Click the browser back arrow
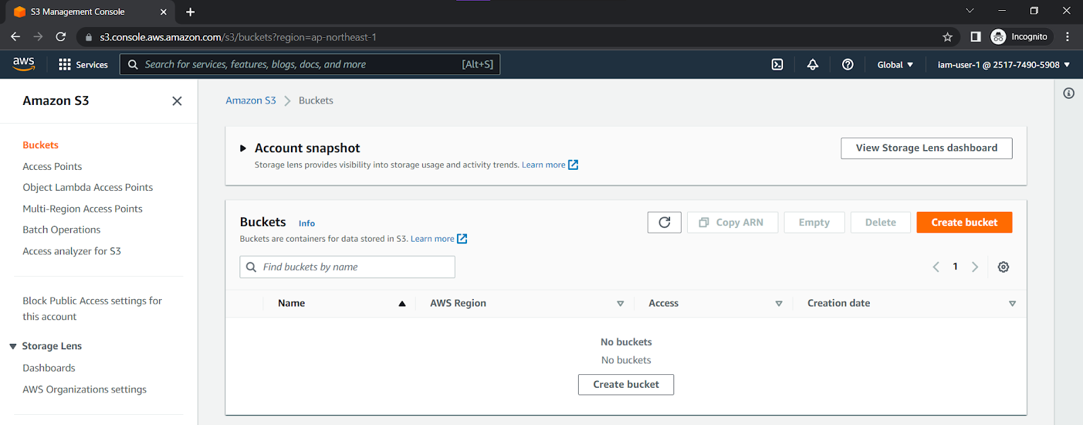The image size is (1083, 425). (x=16, y=37)
